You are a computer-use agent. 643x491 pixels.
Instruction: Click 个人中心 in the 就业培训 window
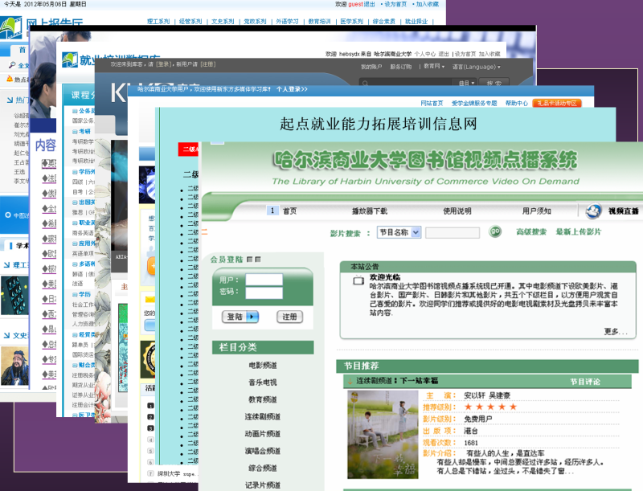(425, 54)
